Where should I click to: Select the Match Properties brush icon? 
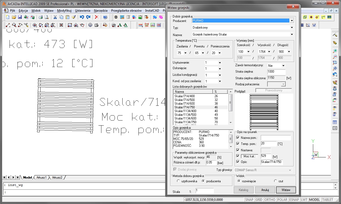pyautogui.click(x=74, y=17)
